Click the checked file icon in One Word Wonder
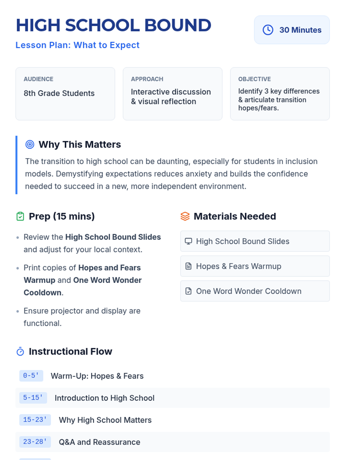345x460 pixels. pyautogui.click(x=188, y=291)
